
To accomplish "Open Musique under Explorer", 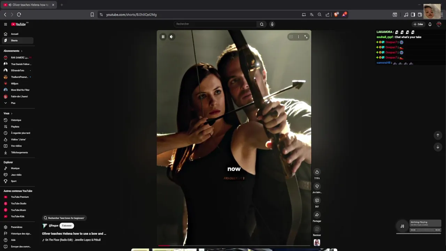I will (x=17, y=168).
